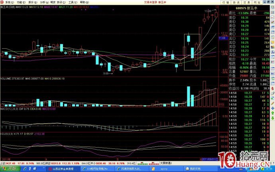The width and height of the screenshot is (275, 172).
Task: Click the VOLUME:375383.97 indicator label
Action: click(x=12, y=79)
